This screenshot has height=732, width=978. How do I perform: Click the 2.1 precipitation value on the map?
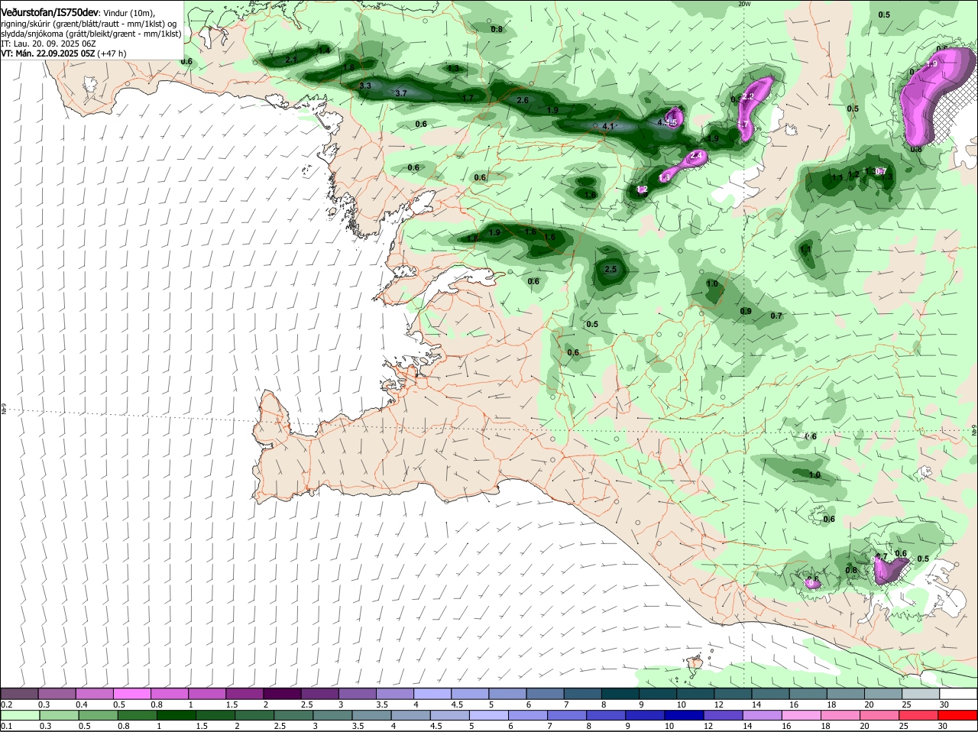290,59
